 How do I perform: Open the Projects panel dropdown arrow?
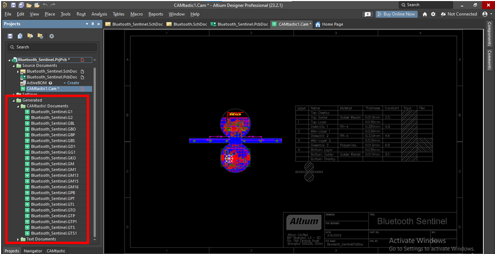(x=87, y=24)
